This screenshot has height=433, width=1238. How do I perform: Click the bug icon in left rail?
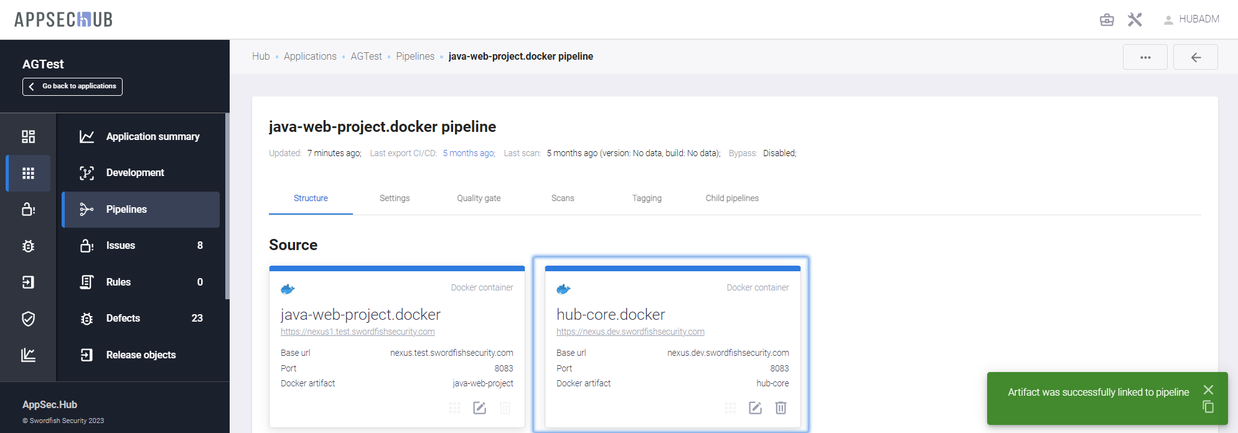click(28, 246)
